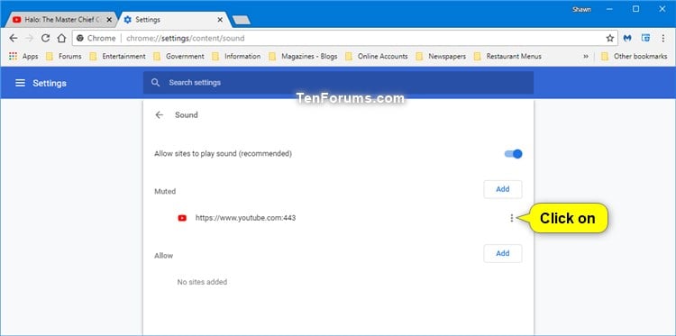
Task: Toggle Allow sites to play sound
Action: point(514,154)
